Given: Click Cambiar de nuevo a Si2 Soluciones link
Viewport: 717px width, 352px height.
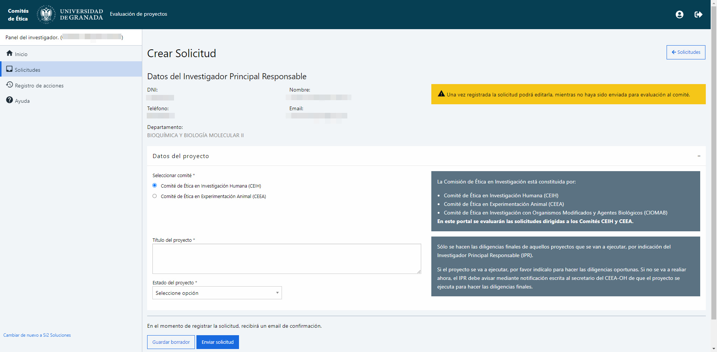Looking at the screenshot, I should tap(37, 335).
